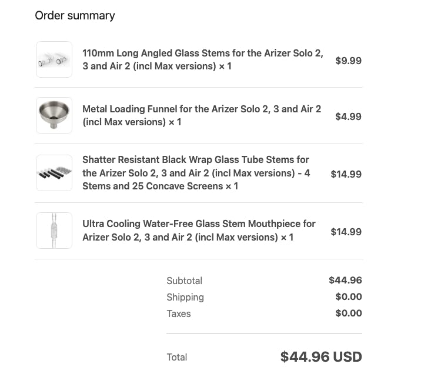
Task: Select the $9.99 price of glass stems
Action: 348,61
